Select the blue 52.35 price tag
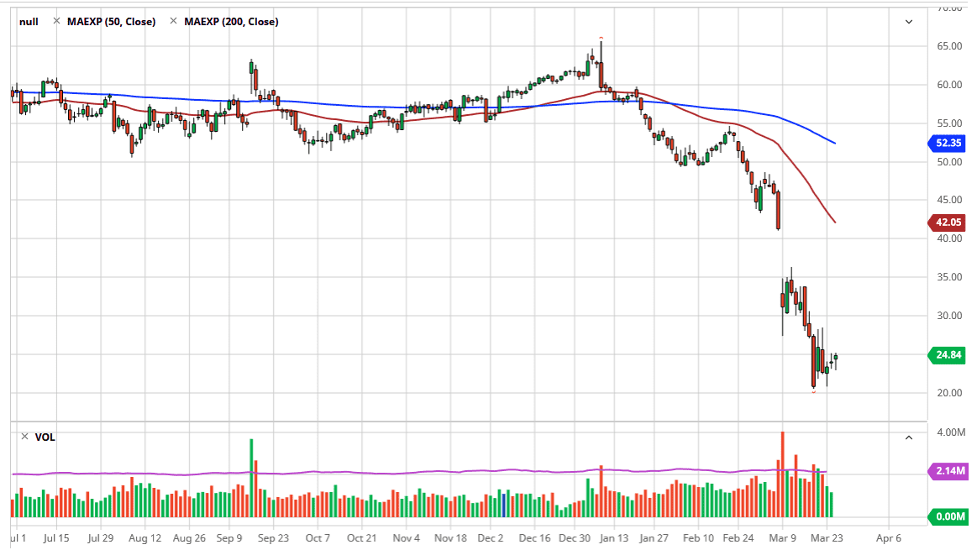 (x=948, y=144)
